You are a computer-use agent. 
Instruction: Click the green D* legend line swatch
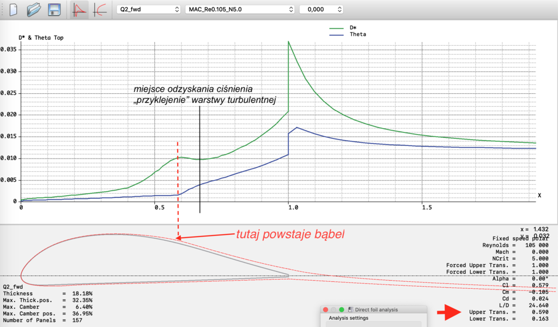337,27
